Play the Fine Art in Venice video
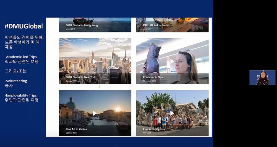Image resolution: width=277 pixels, height=147 pixels. click(x=95, y=113)
